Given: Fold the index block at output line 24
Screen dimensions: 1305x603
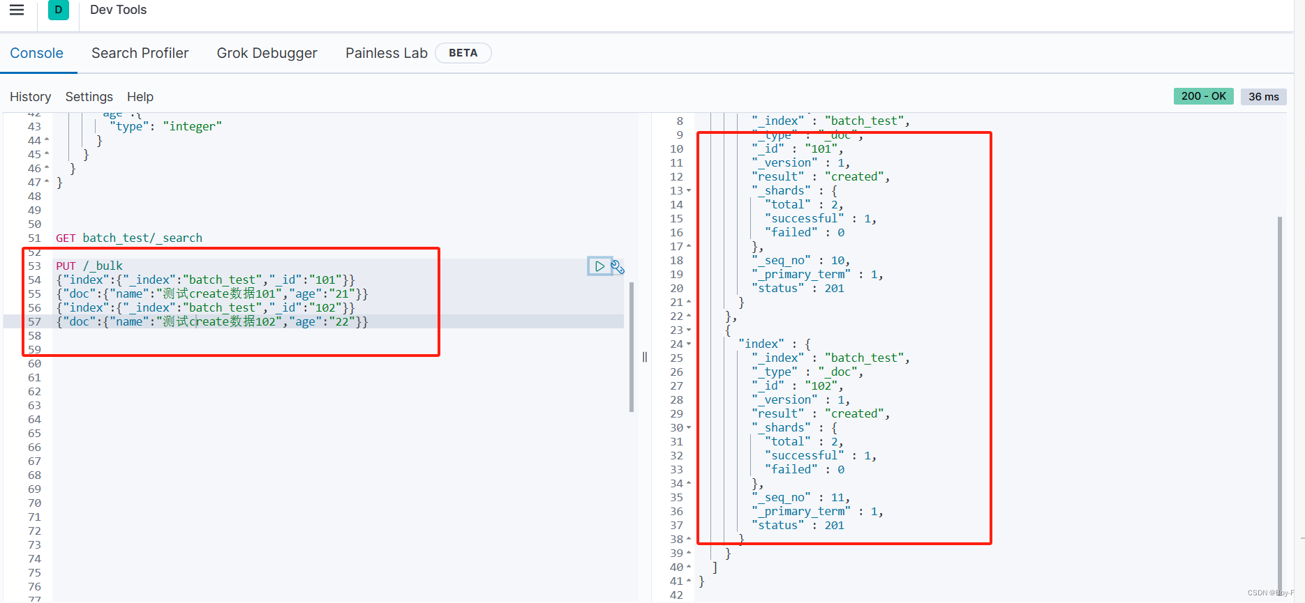Looking at the screenshot, I should [689, 344].
